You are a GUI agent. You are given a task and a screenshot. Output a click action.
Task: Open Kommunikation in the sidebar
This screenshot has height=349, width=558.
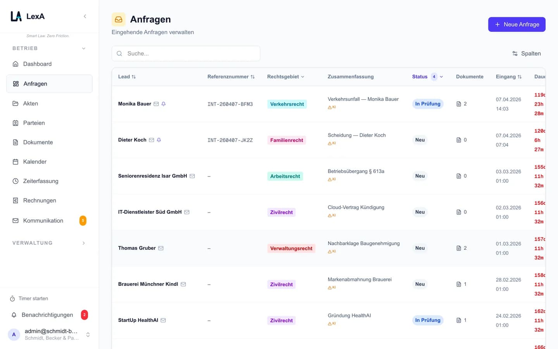(x=49, y=221)
